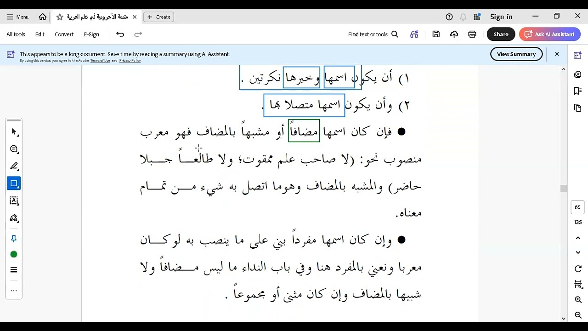Open the E-Sign menu
The height and width of the screenshot is (331, 588).
(91, 34)
